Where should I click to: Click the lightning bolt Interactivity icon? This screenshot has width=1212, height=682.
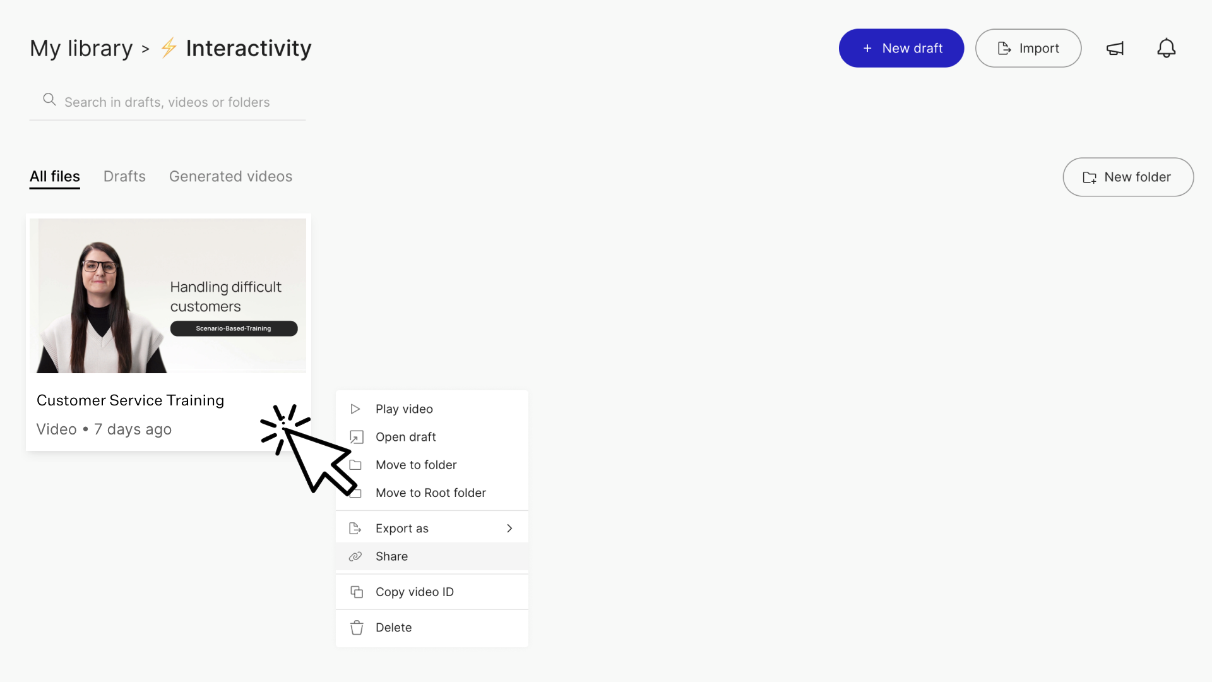tap(169, 48)
